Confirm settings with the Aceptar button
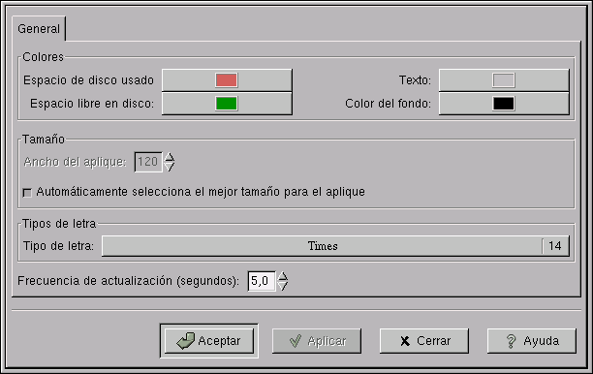 [209, 341]
